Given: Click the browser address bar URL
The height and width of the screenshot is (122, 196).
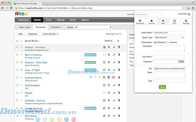Looking at the screenshot, I should point(55,8).
